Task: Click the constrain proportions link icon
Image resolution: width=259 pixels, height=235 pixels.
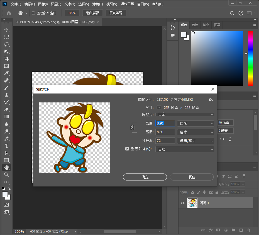Action: pos(132,127)
